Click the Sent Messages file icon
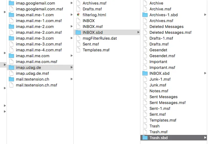The image size is (218, 144). 145,97
